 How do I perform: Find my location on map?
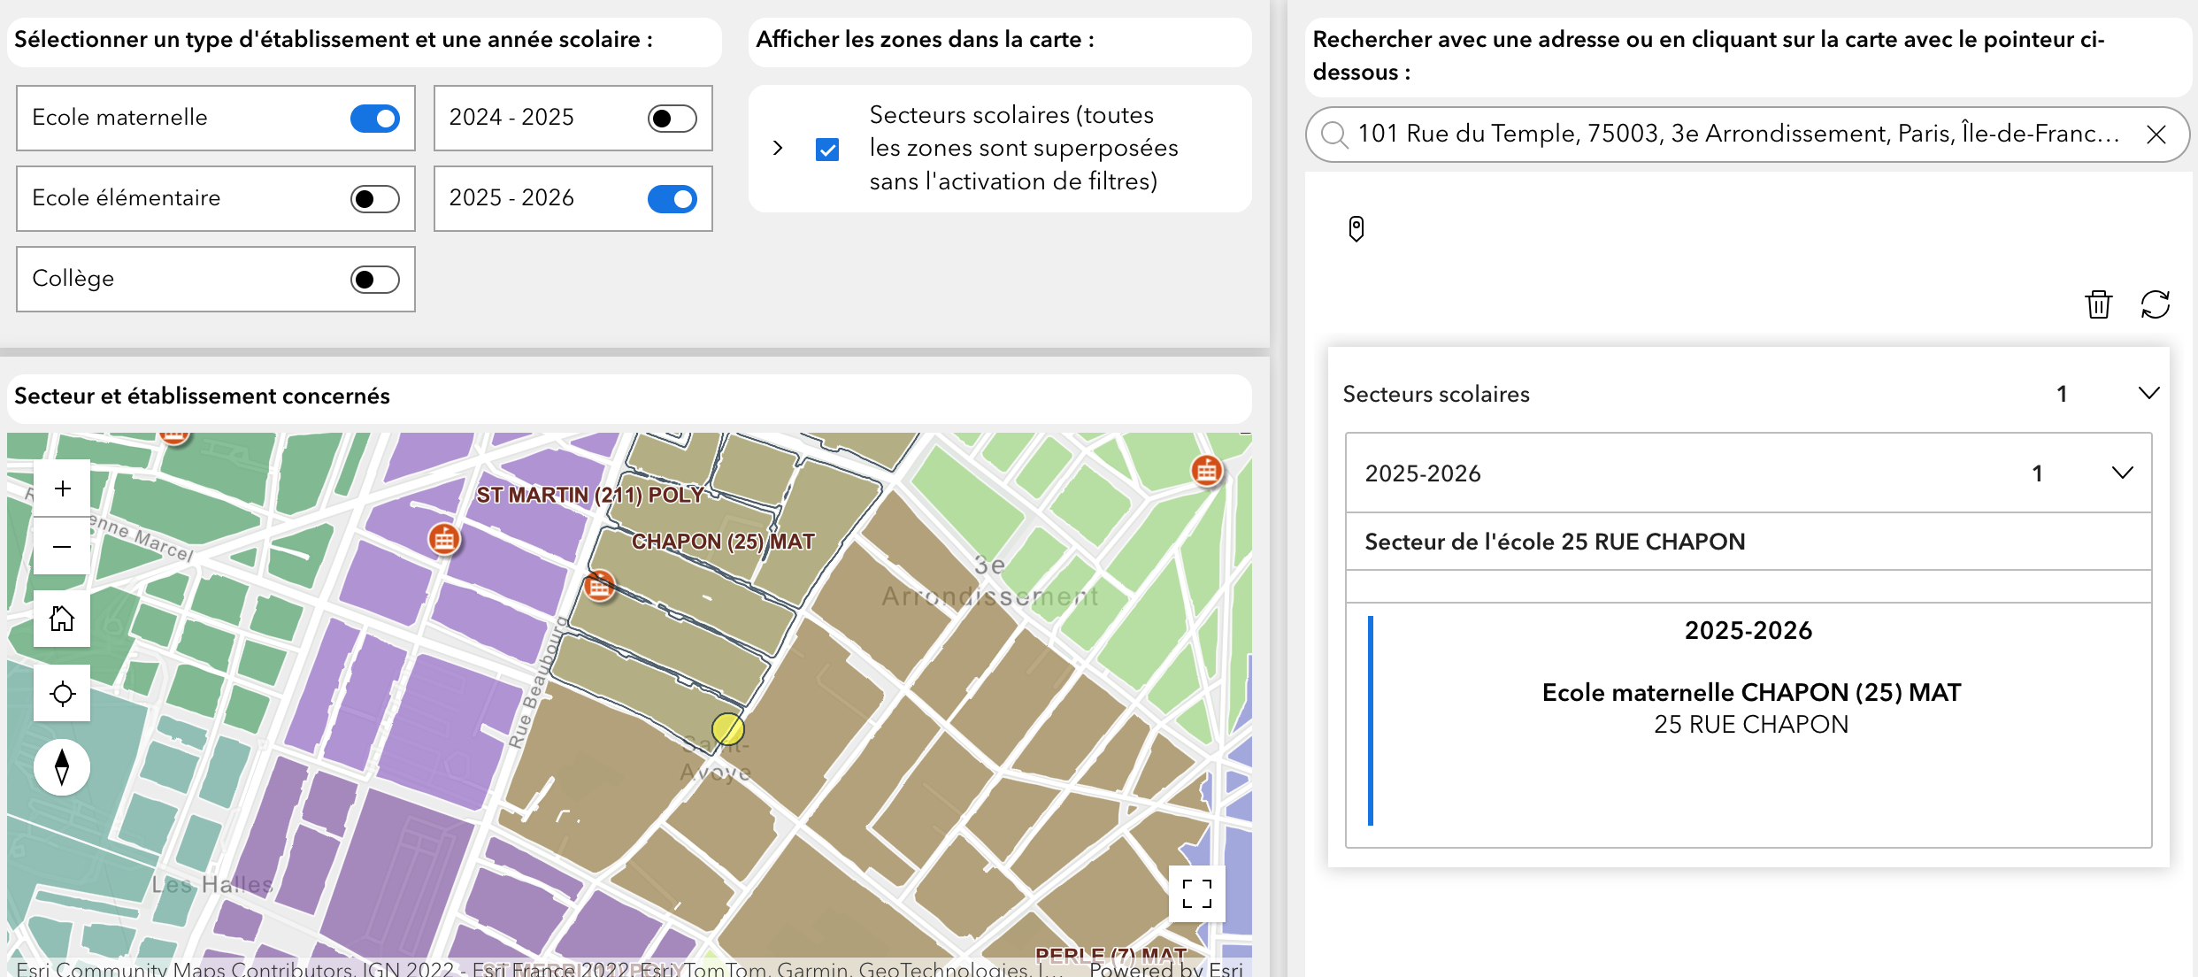pyautogui.click(x=62, y=694)
